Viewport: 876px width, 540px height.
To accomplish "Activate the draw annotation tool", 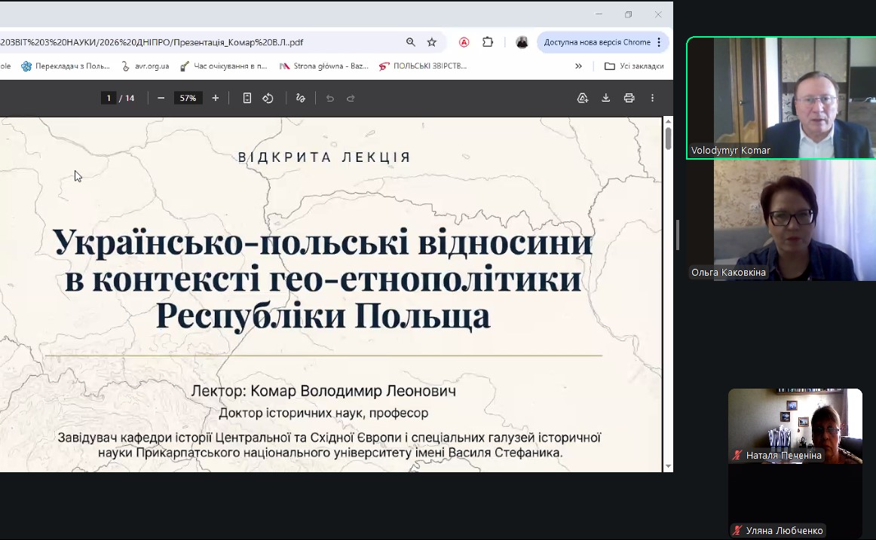I will pos(301,98).
